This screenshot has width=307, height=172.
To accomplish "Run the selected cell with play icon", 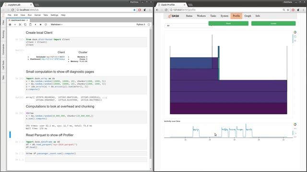I will point(35,24).
